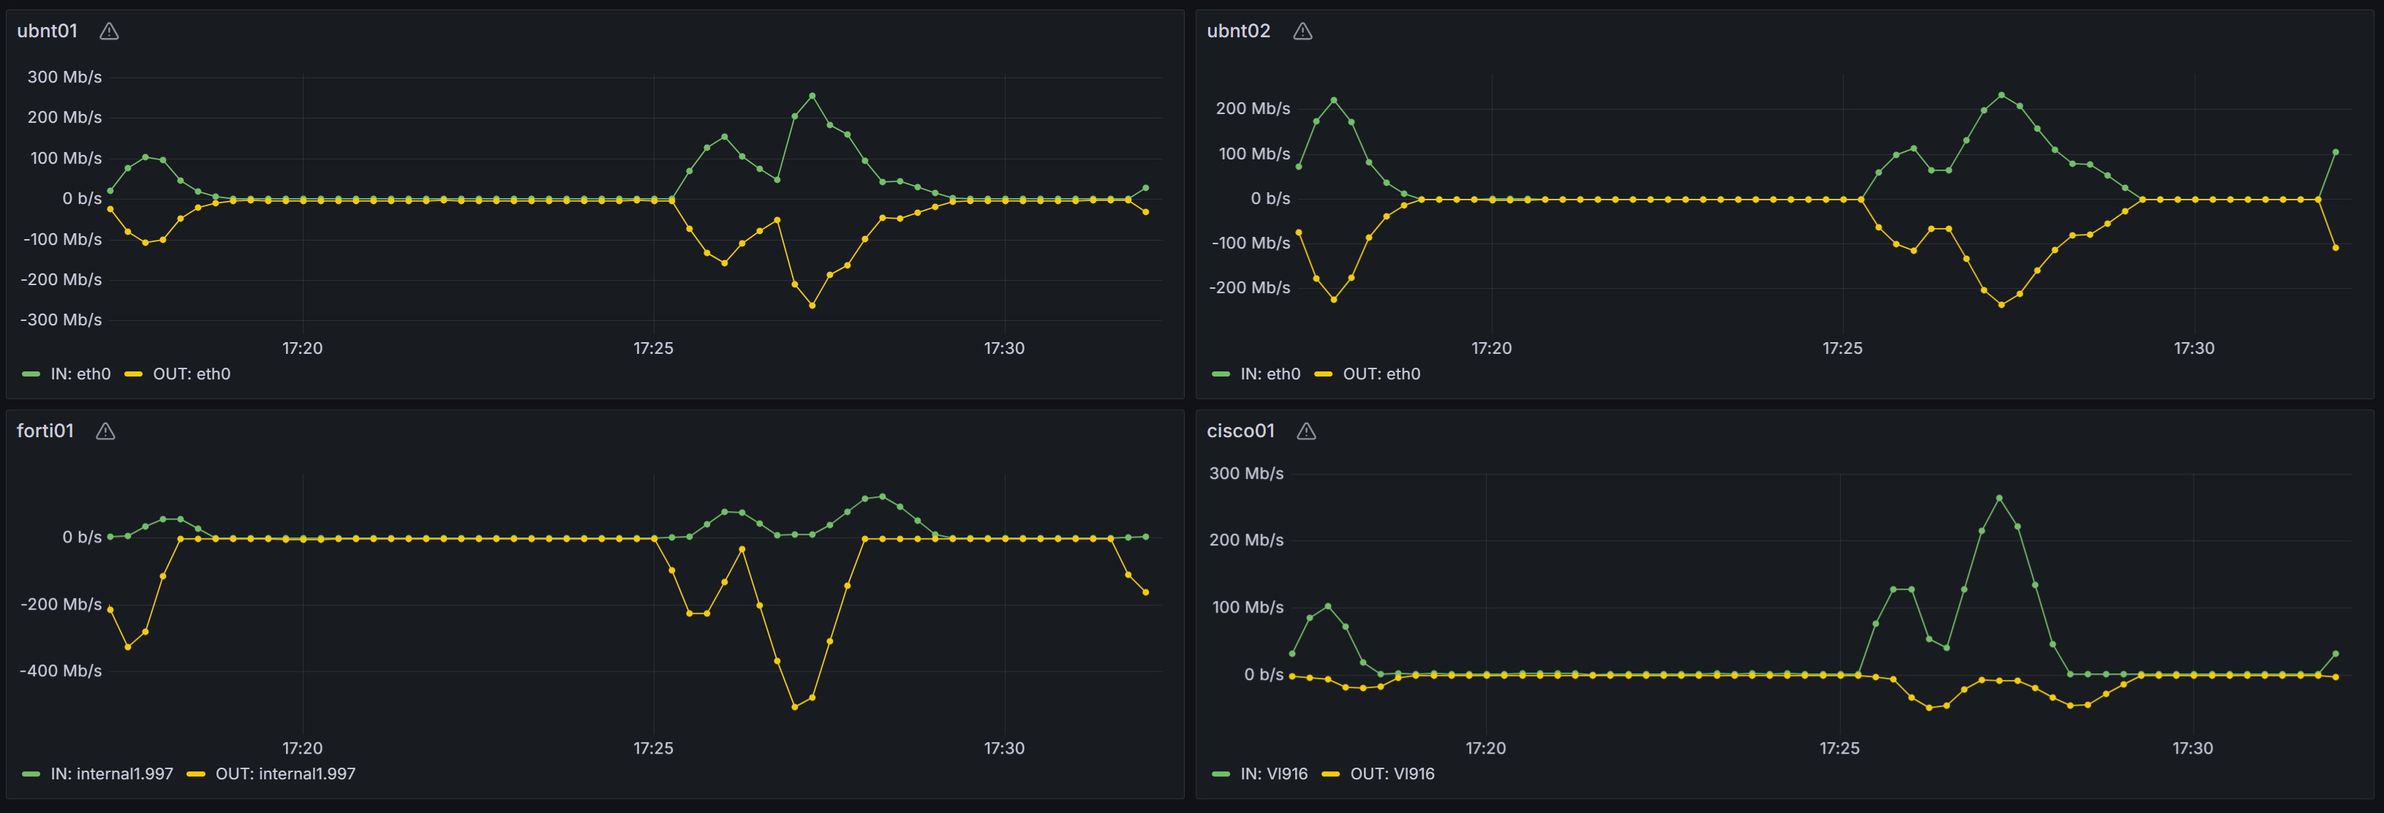This screenshot has width=2384, height=813.
Task: Toggle IN: eth0 series in ubnt01 legend
Action: click(80, 374)
